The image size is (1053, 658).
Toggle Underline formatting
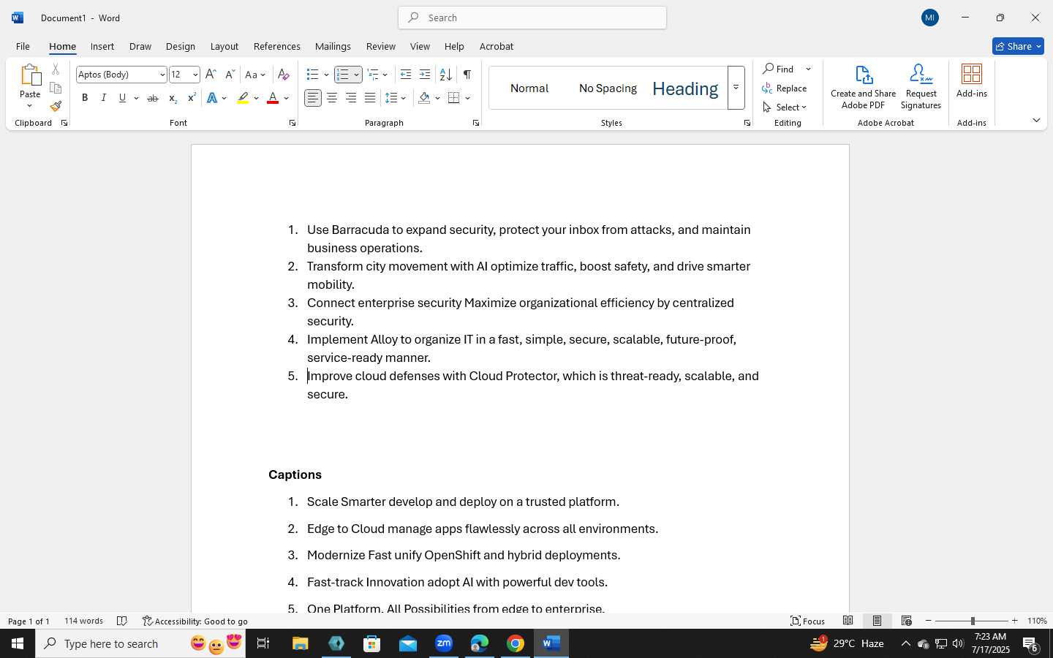(x=122, y=98)
